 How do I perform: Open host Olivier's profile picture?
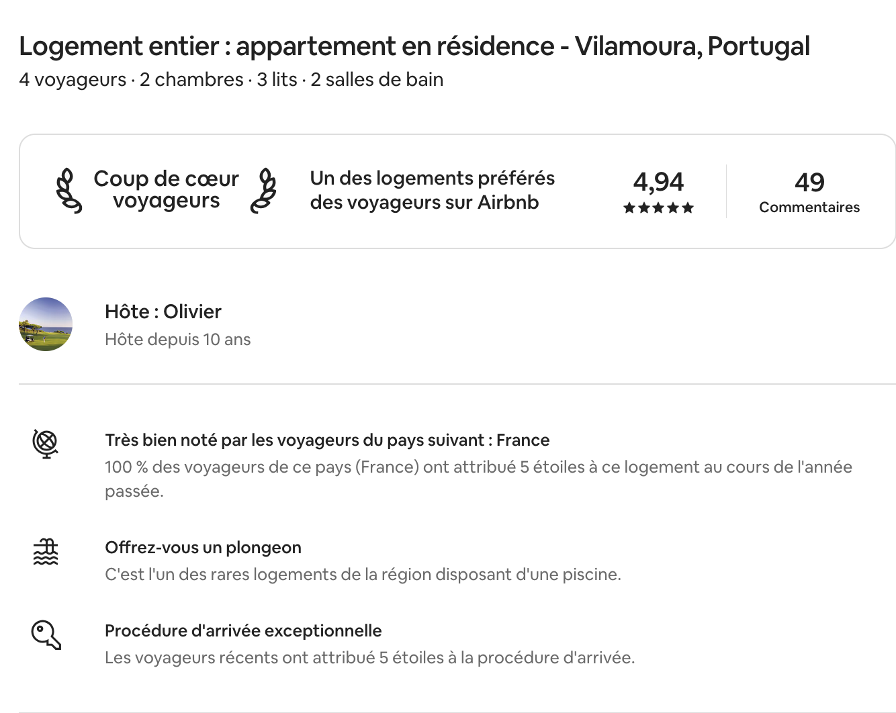point(46,324)
